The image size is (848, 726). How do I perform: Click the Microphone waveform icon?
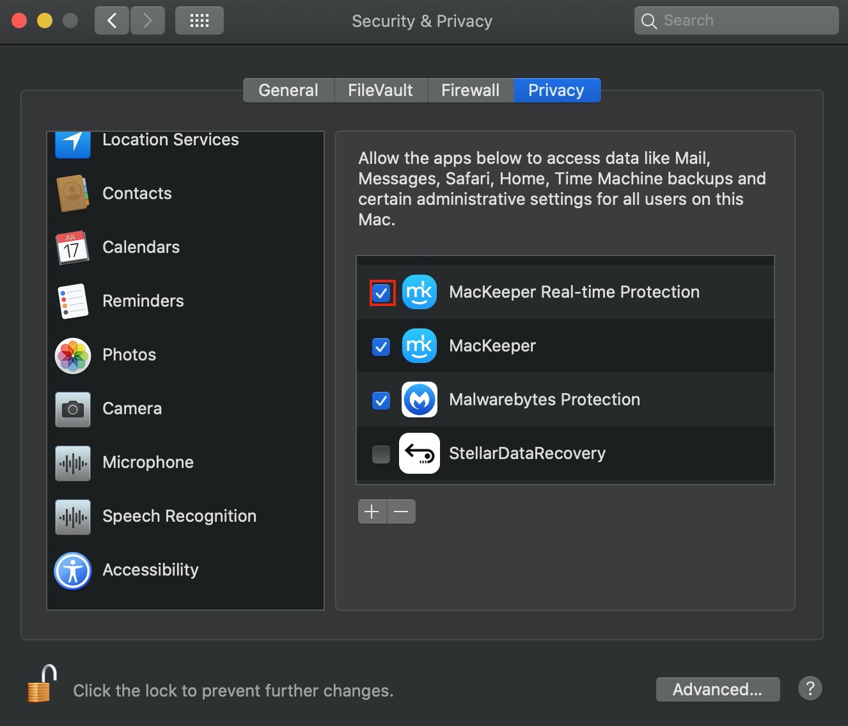pos(73,463)
